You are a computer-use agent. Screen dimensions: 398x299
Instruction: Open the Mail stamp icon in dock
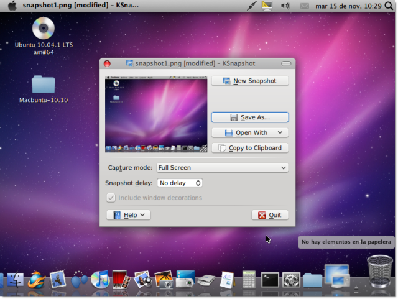[58, 280]
